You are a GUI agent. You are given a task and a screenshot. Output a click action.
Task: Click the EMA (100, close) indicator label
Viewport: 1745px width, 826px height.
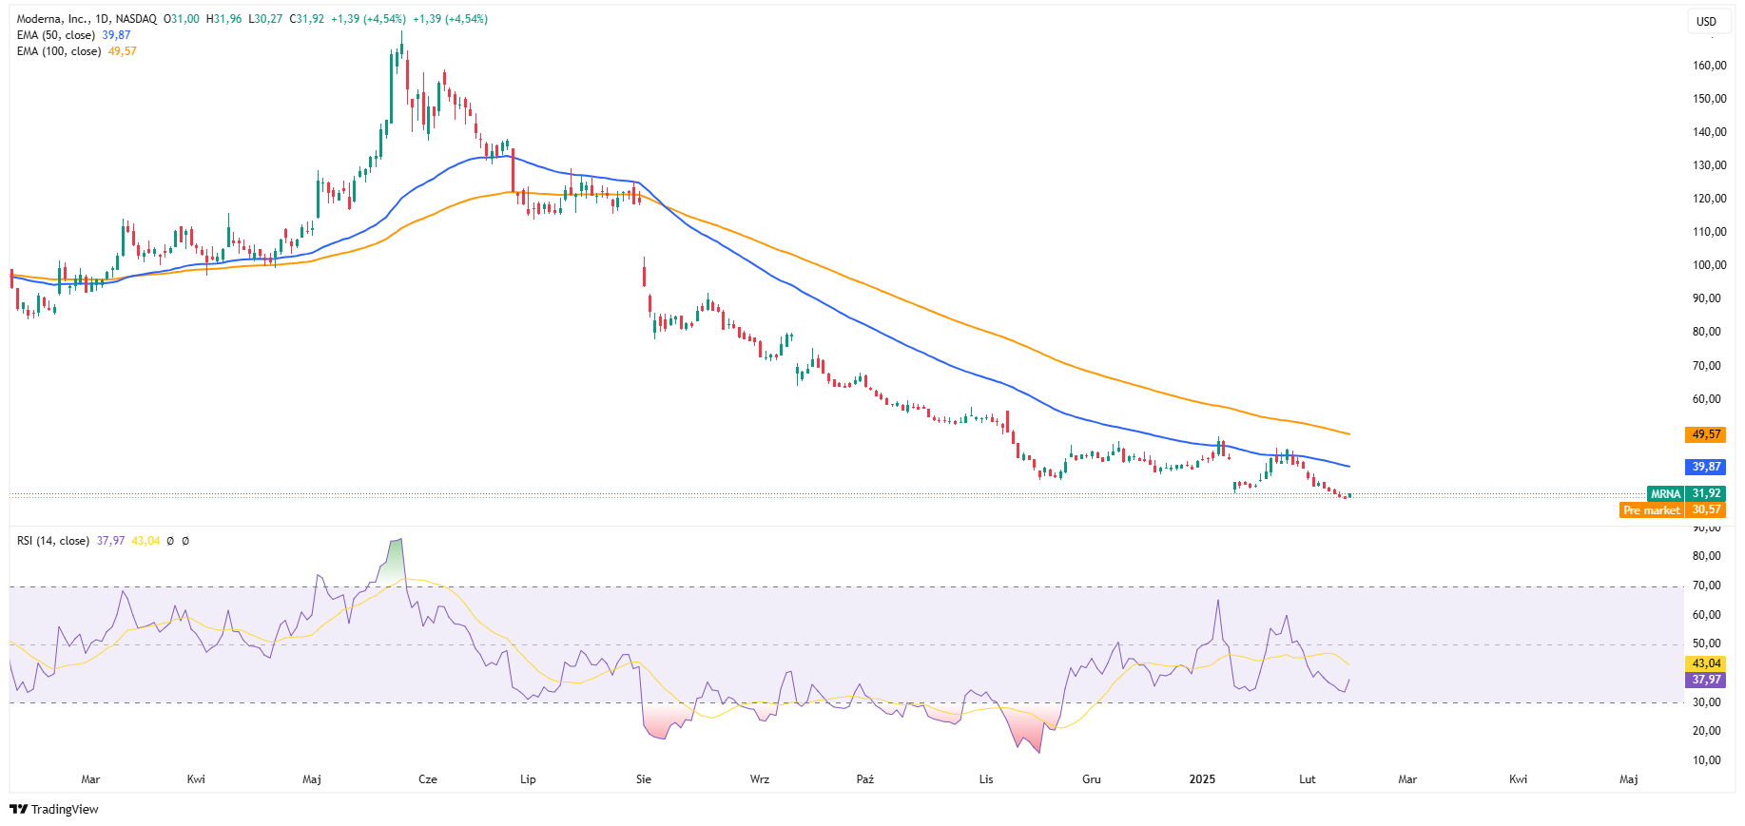click(59, 51)
